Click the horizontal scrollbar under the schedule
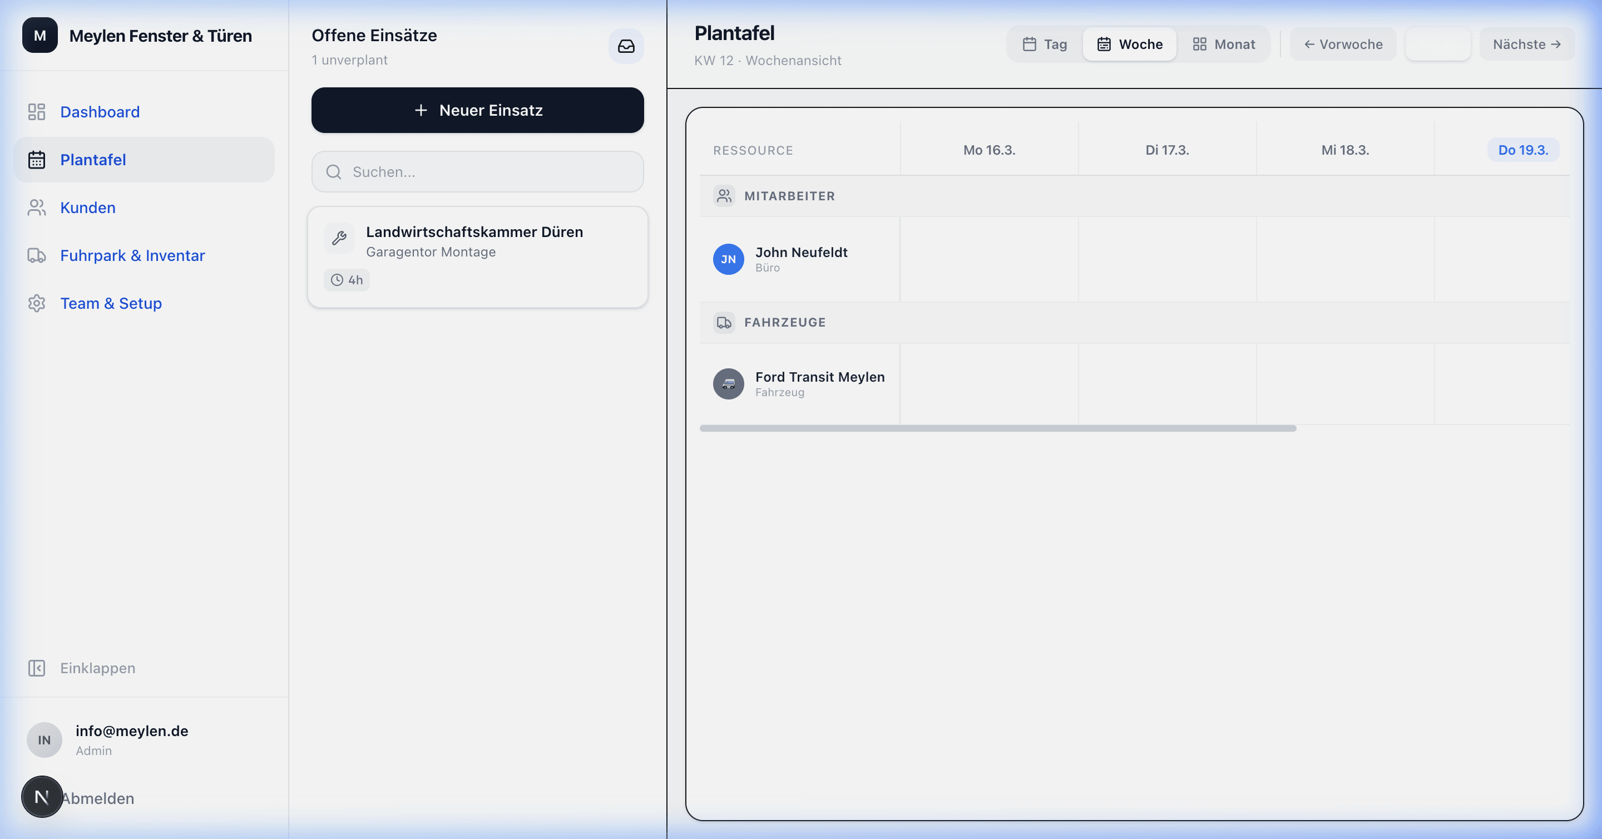The image size is (1602, 839). click(x=997, y=428)
